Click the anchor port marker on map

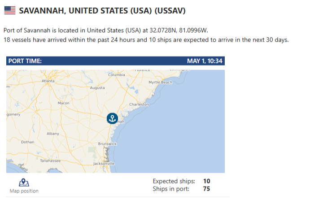[112, 118]
